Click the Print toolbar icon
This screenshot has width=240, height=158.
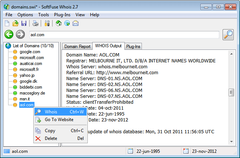tap(35, 24)
